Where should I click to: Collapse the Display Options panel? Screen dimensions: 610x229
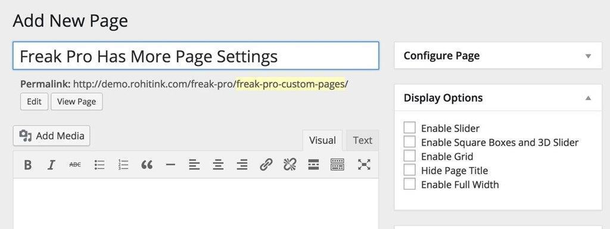click(588, 98)
